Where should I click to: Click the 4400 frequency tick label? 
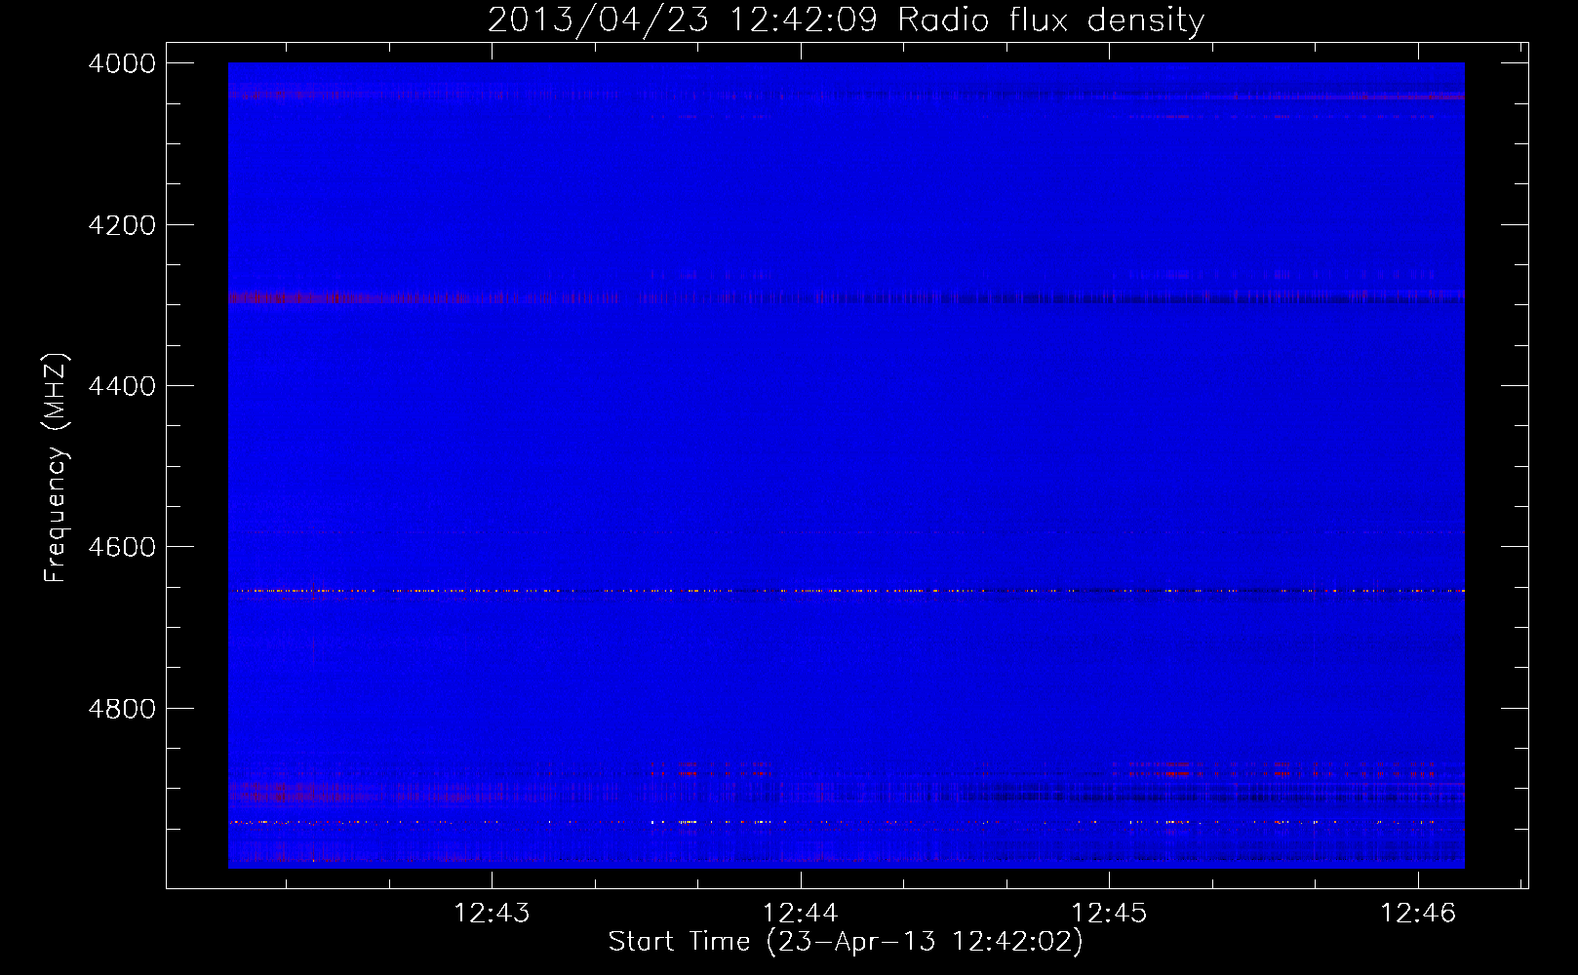pos(122,386)
